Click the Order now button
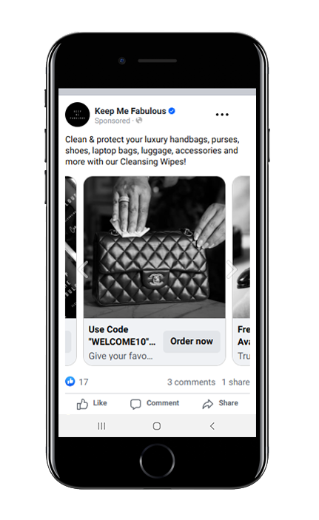This screenshot has height=520, width=319. click(x=192, y=341)
